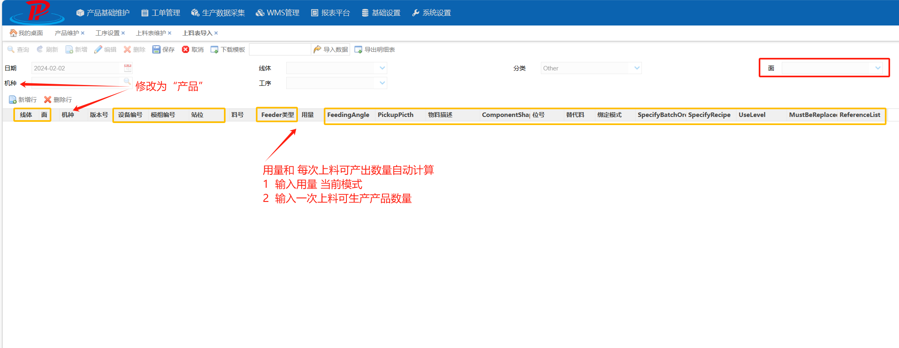899x348 pixels.
Task: Open the date picker calendar icon
Action: pos(128,68)
